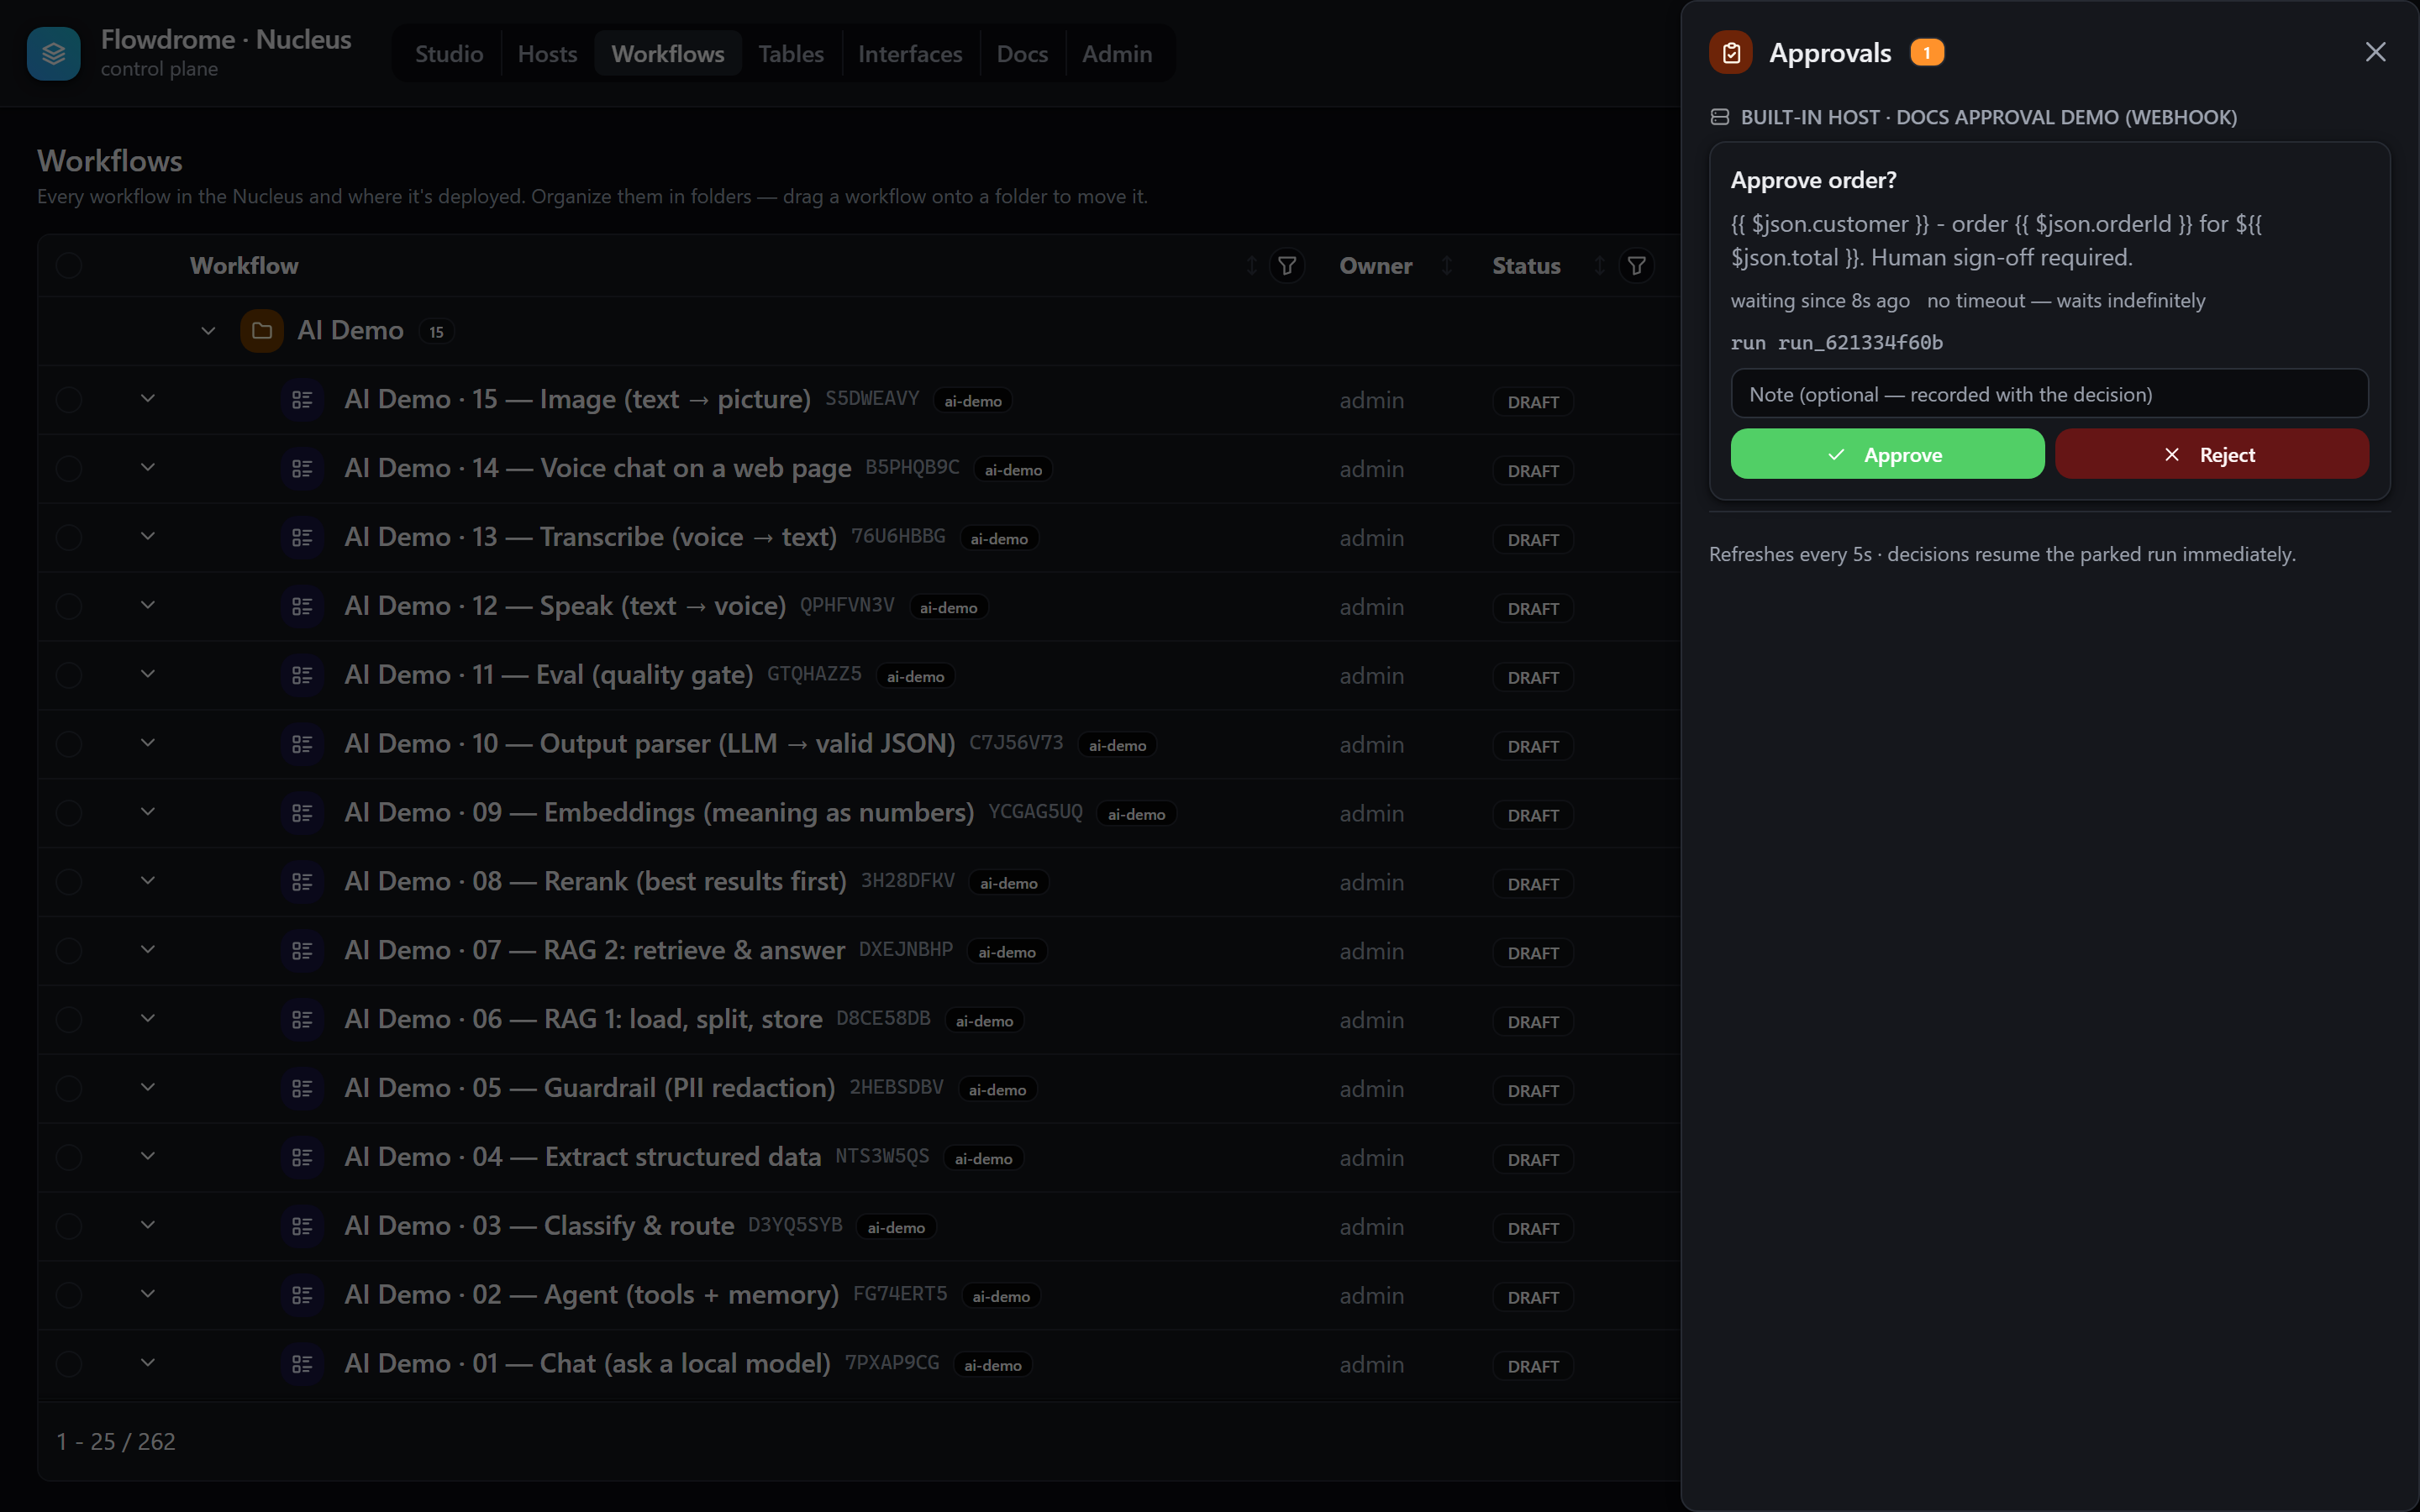The height and width of the screenshot is (1512, 2420).
Task: Click the Approvals pending count badge
Action: click(x=1926, y=52)
